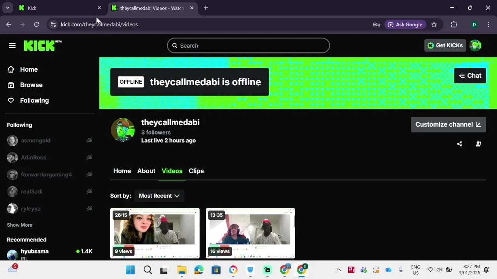This screenshot has width=497, height=279.
Task: Bookmark this page with star icon
Action: click(434, 24)
